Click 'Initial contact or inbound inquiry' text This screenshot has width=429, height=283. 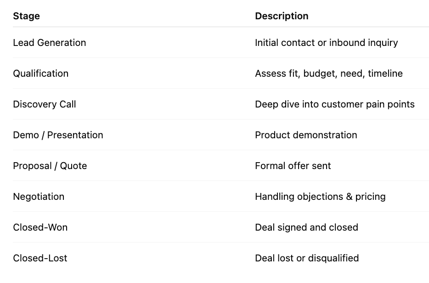pyautogui.click(x=327, y=43)
